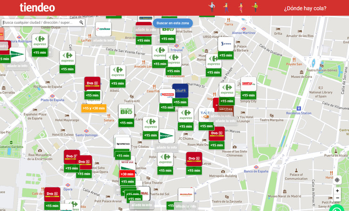Click the magnifier icon in the search box

[81, 22]
